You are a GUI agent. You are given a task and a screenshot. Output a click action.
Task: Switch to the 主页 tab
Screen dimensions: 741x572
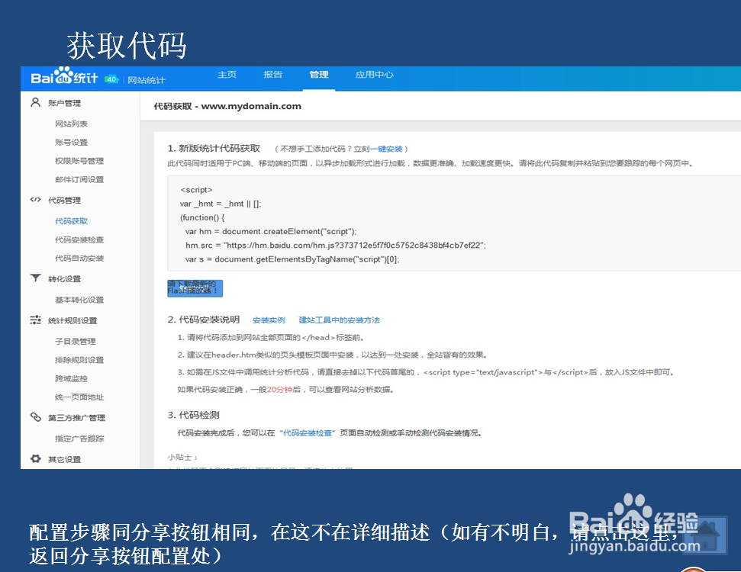coord(227,75)
